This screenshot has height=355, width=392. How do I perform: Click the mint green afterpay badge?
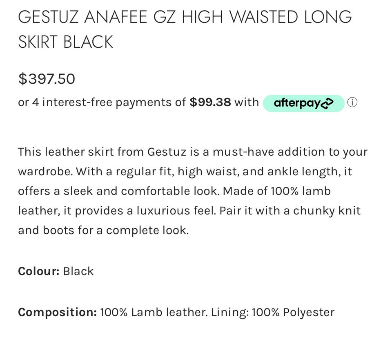[x=303, y=103]
